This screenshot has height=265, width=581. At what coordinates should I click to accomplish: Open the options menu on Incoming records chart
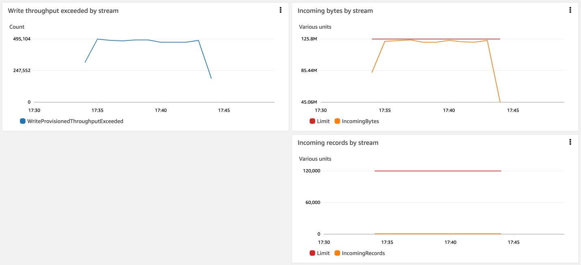click(570, 142)
